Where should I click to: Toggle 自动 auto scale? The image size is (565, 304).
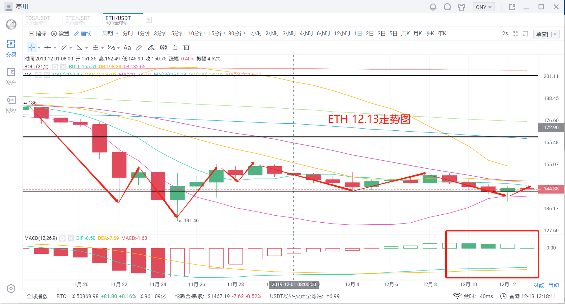554,285
